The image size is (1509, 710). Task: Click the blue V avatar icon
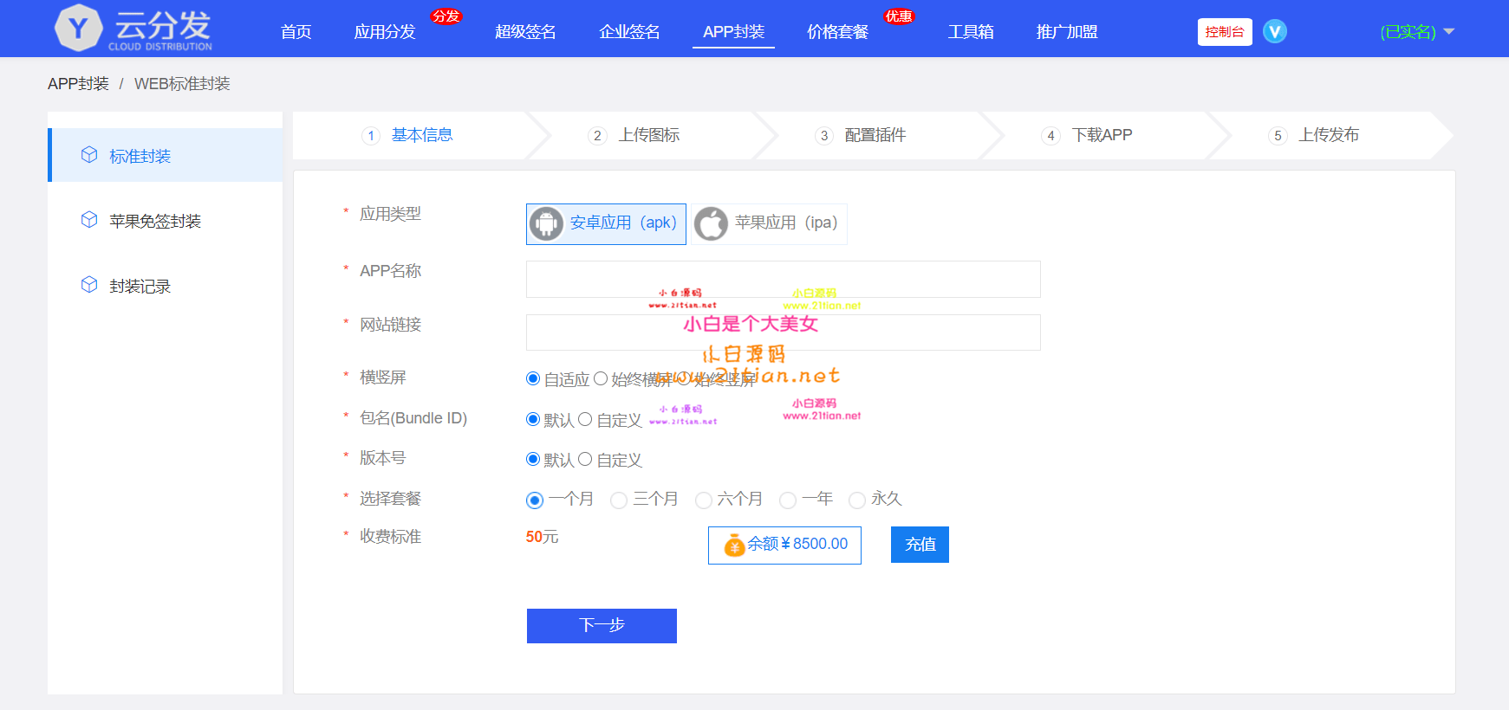1274,31
